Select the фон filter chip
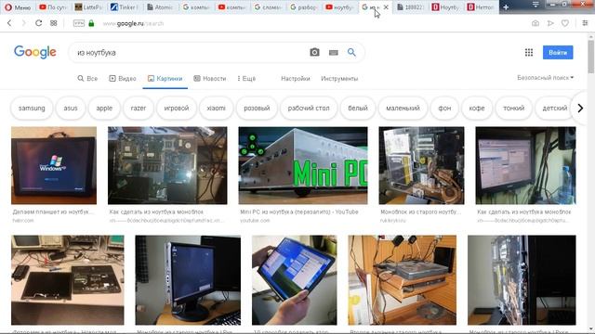This screenshot has width=595, height=334. tap(444, 108)
